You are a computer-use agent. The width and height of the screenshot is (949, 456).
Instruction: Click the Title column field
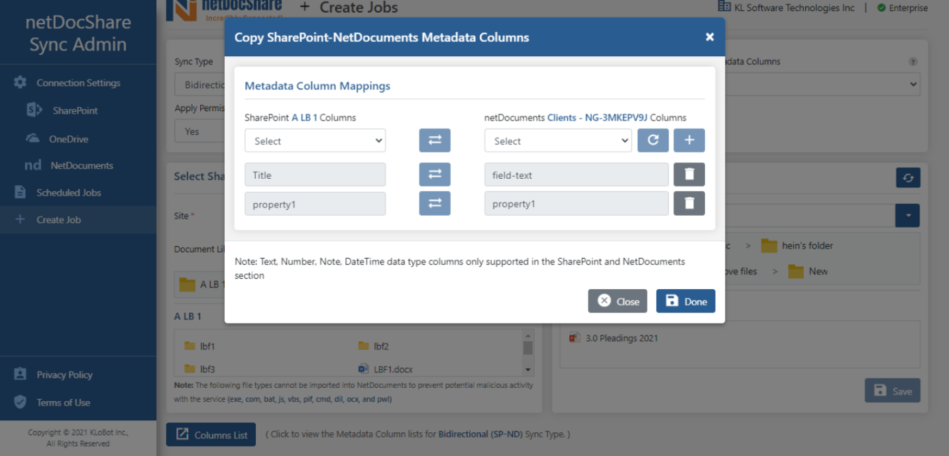point(315,175)
